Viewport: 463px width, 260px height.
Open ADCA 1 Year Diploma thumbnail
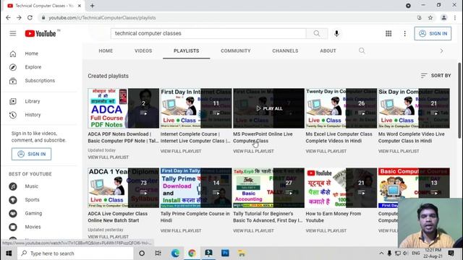click(124, 188)
